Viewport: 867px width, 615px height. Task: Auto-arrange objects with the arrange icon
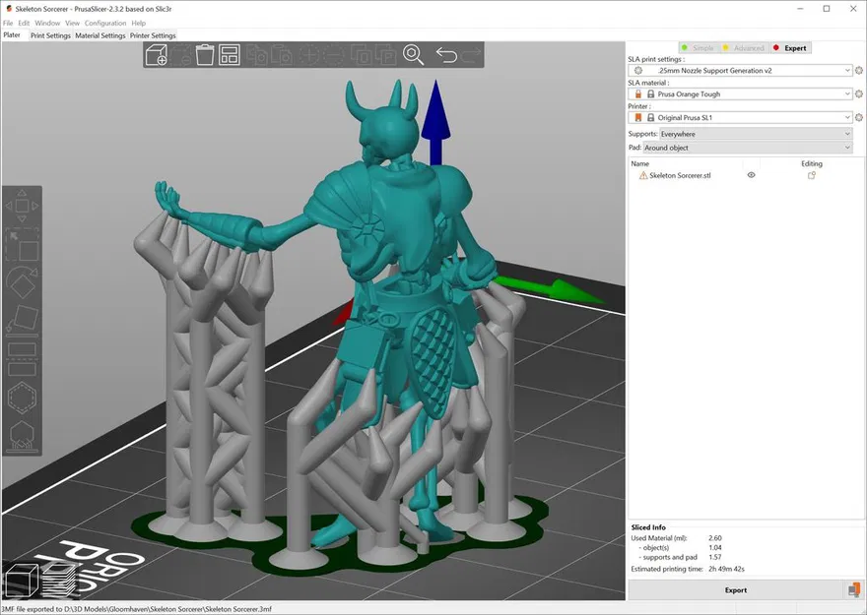(229, 55)
